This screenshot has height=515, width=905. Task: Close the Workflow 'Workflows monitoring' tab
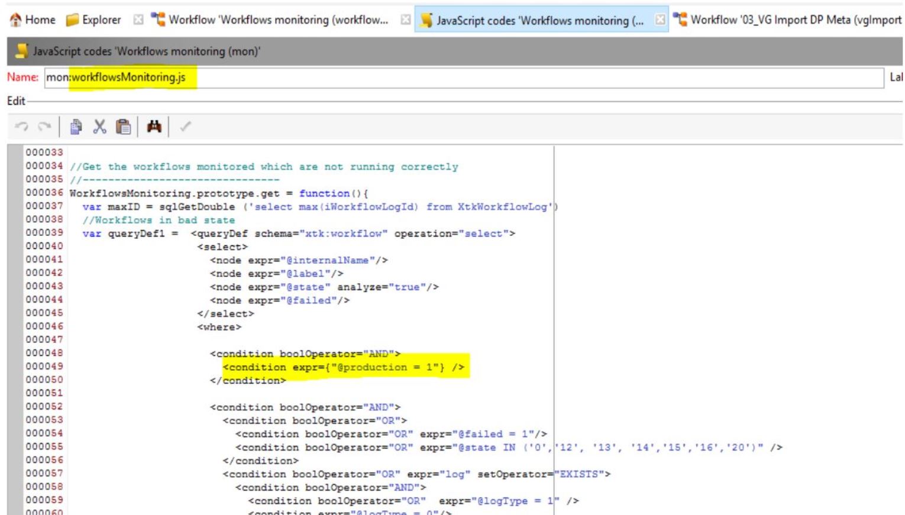(x=406, y=20)
